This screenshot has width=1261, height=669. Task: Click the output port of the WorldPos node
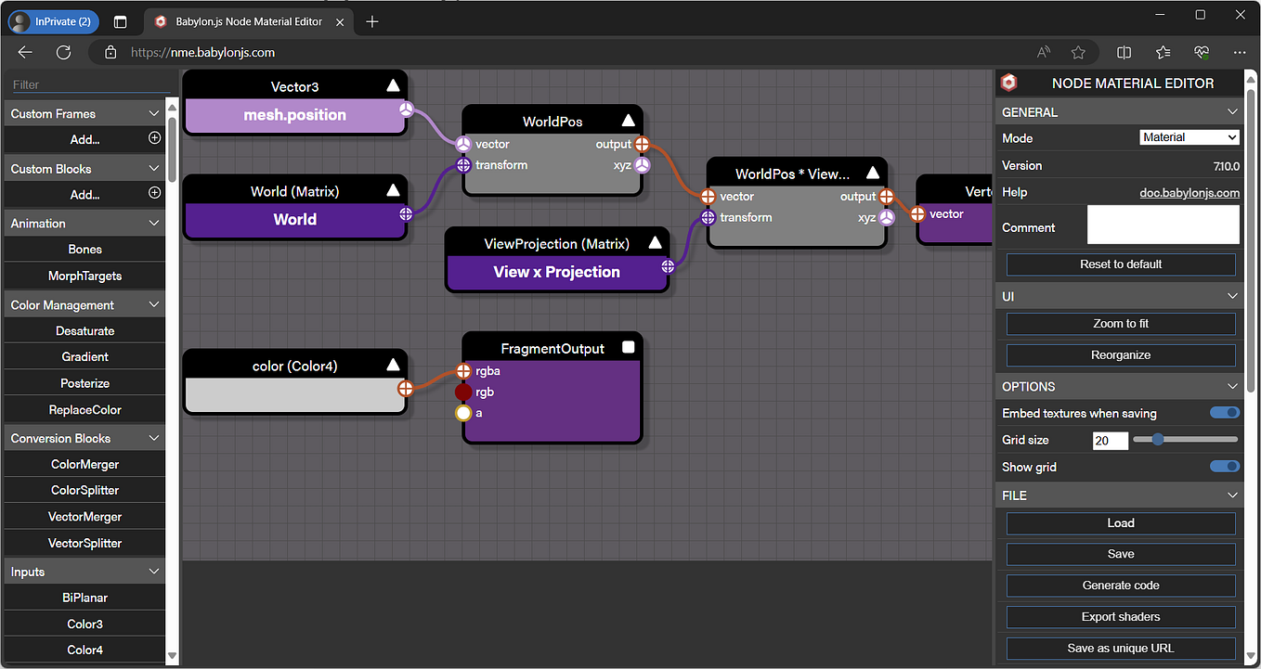(x=642, y=144)
